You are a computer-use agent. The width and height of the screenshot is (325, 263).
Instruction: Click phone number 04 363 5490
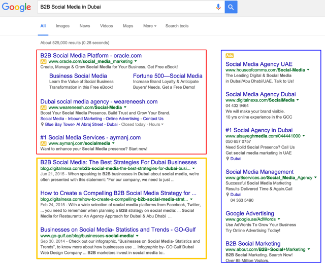point(242,200)
